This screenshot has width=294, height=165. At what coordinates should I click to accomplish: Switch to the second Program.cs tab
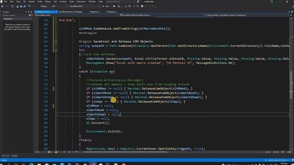[x=111, y=12]
